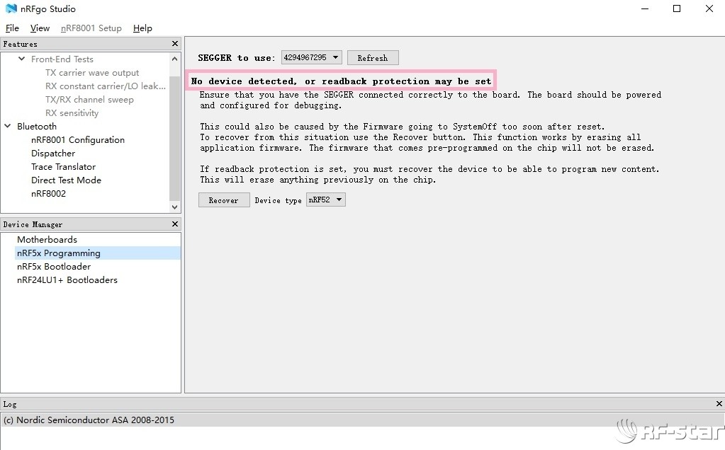Select Direct Test Mode item
Viewport: 725px width, 450px height.
(66, 180)
